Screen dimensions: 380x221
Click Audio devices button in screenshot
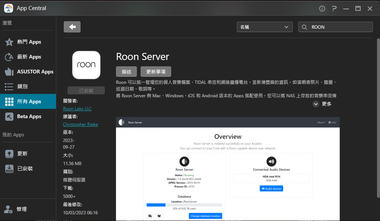[x=271, y=189]
